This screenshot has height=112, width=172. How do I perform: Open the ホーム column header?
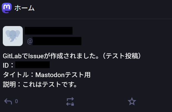tap(86, 9)
